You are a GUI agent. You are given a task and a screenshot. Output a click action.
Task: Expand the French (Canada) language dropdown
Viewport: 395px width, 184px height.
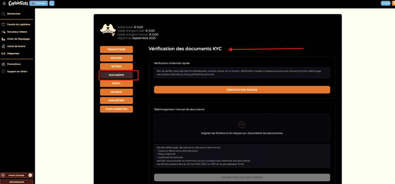click(x=17, y=175)
